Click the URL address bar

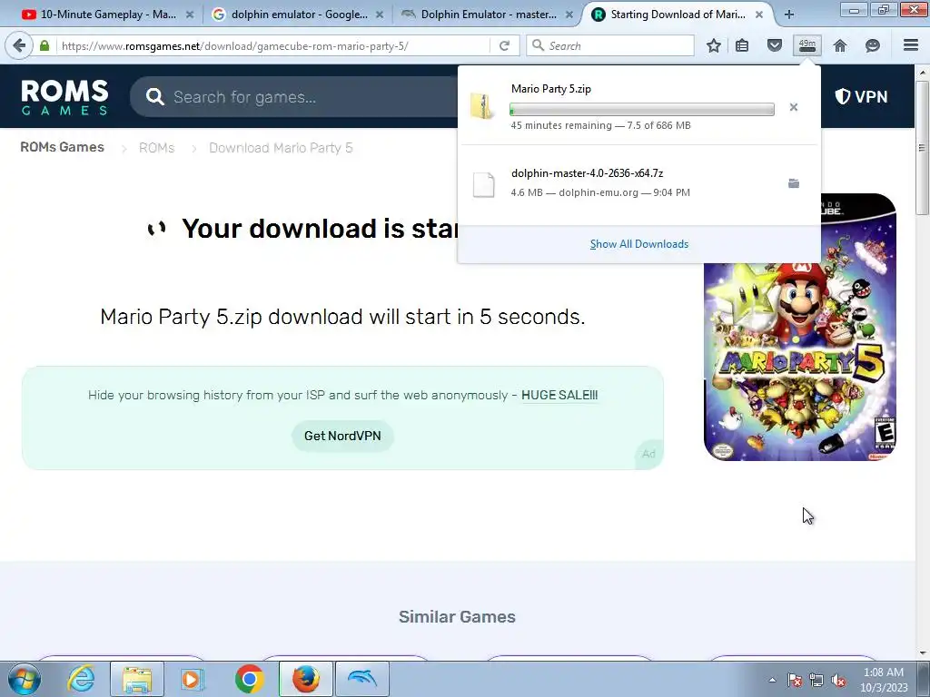[x=272, y=45]
